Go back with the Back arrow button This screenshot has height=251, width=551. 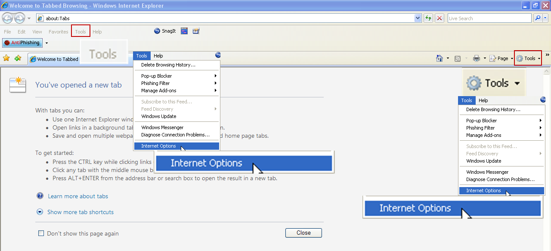8,18
